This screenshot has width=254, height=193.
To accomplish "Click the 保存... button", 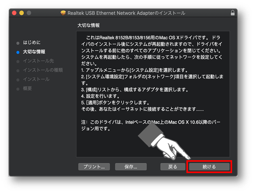I will [131, 166].
